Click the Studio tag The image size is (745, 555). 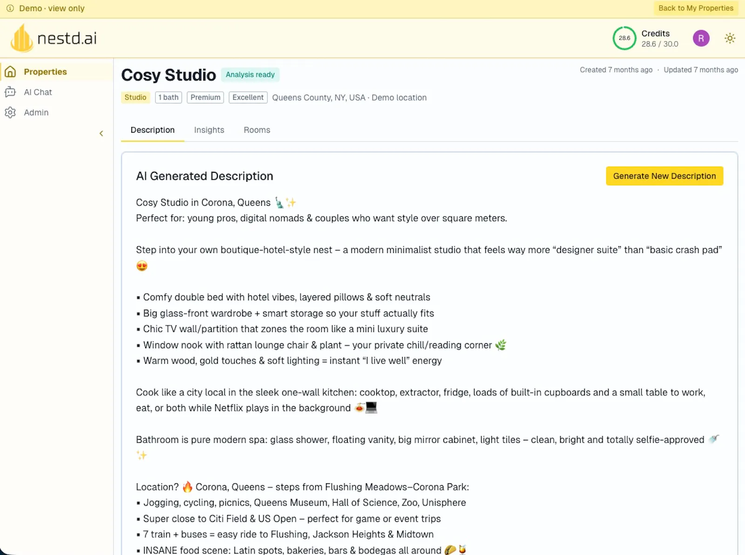[x=135, y=97]
